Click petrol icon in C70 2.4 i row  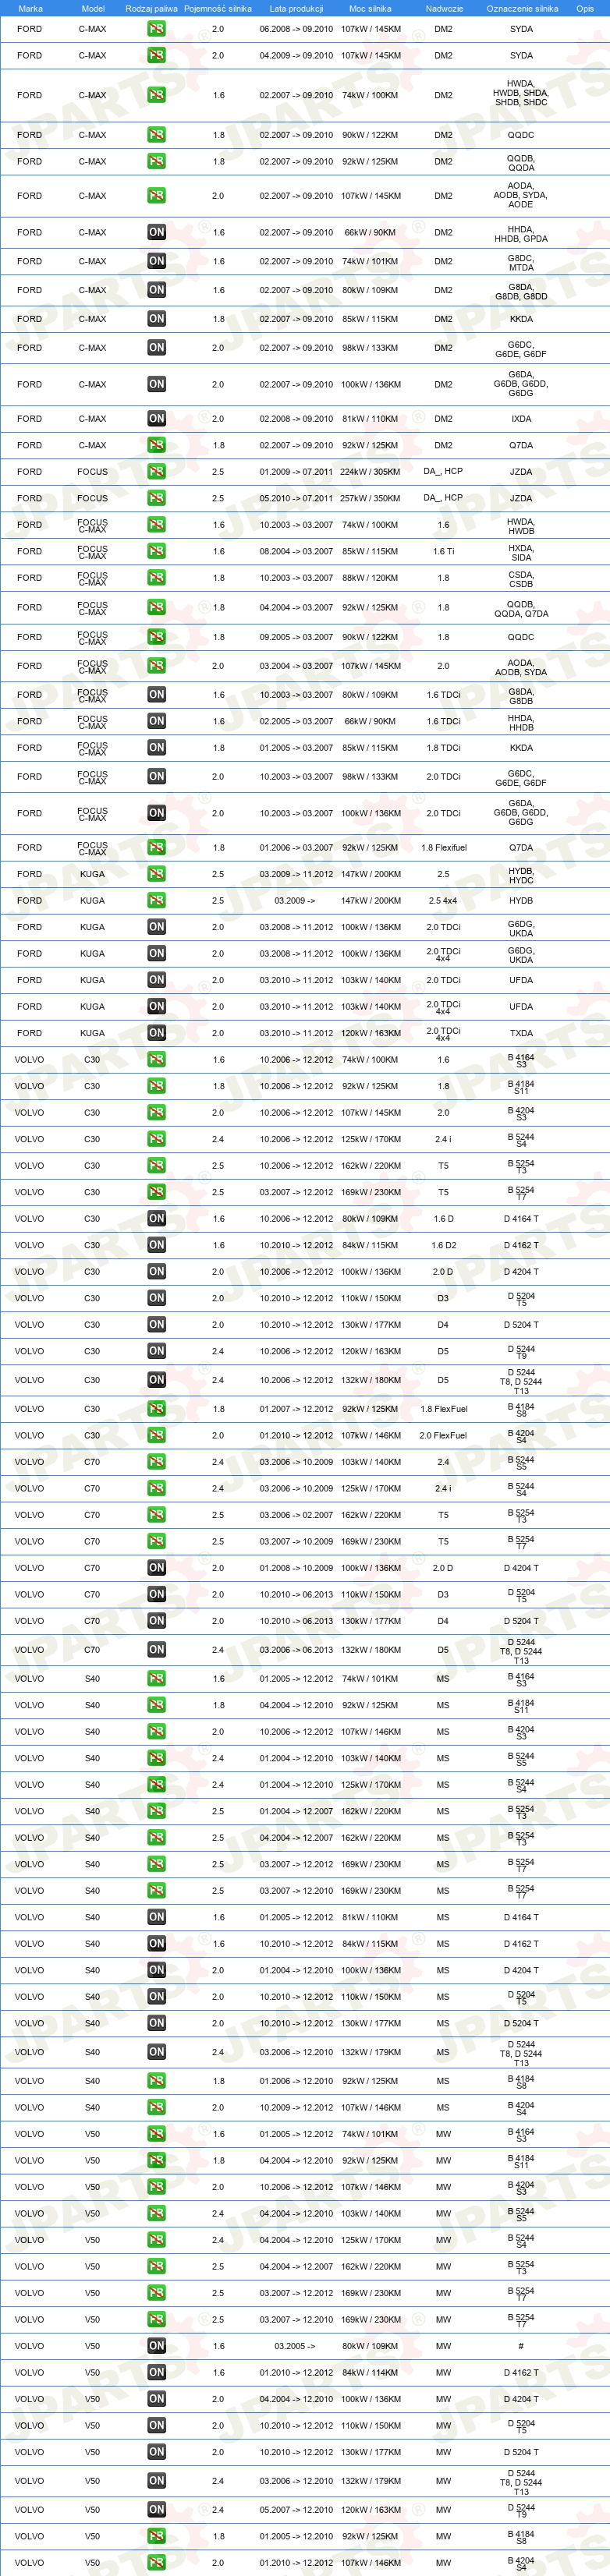157,1488
